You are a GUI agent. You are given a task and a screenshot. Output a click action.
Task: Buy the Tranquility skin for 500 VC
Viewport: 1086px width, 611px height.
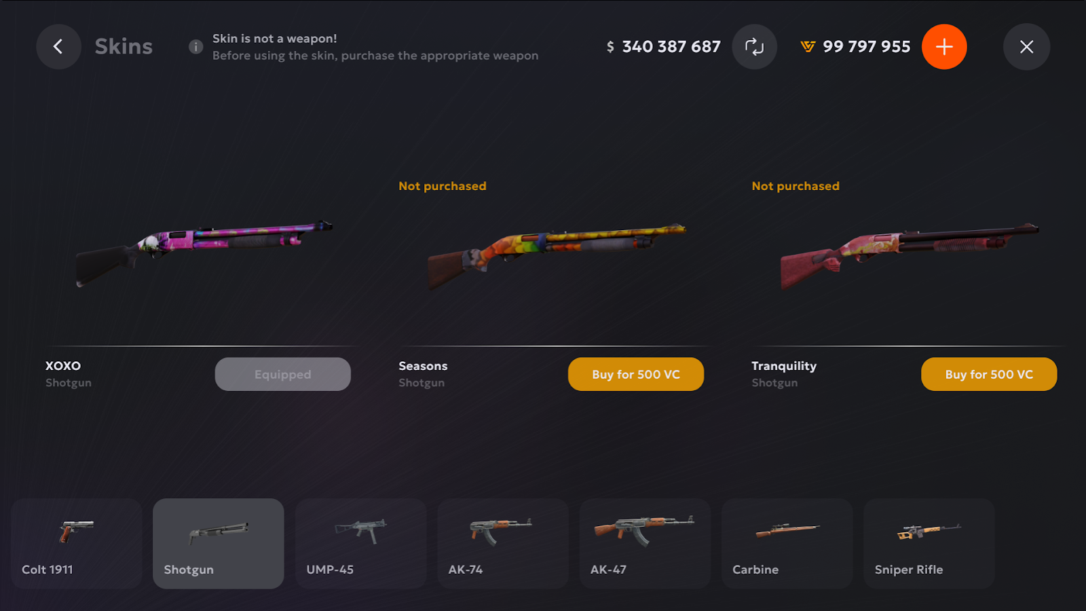tap(989, 374)
